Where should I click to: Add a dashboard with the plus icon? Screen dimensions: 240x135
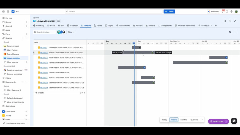(x=23, y=82)
